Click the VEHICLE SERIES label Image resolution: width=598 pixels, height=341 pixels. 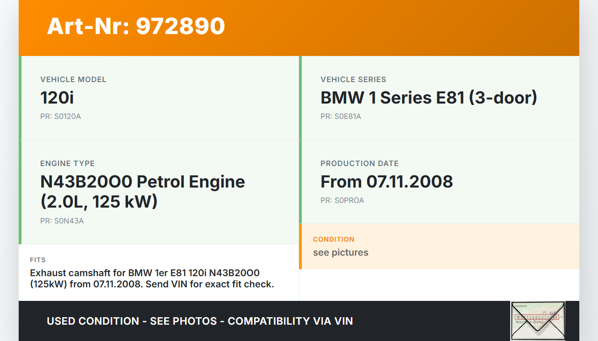click(353, 79)
